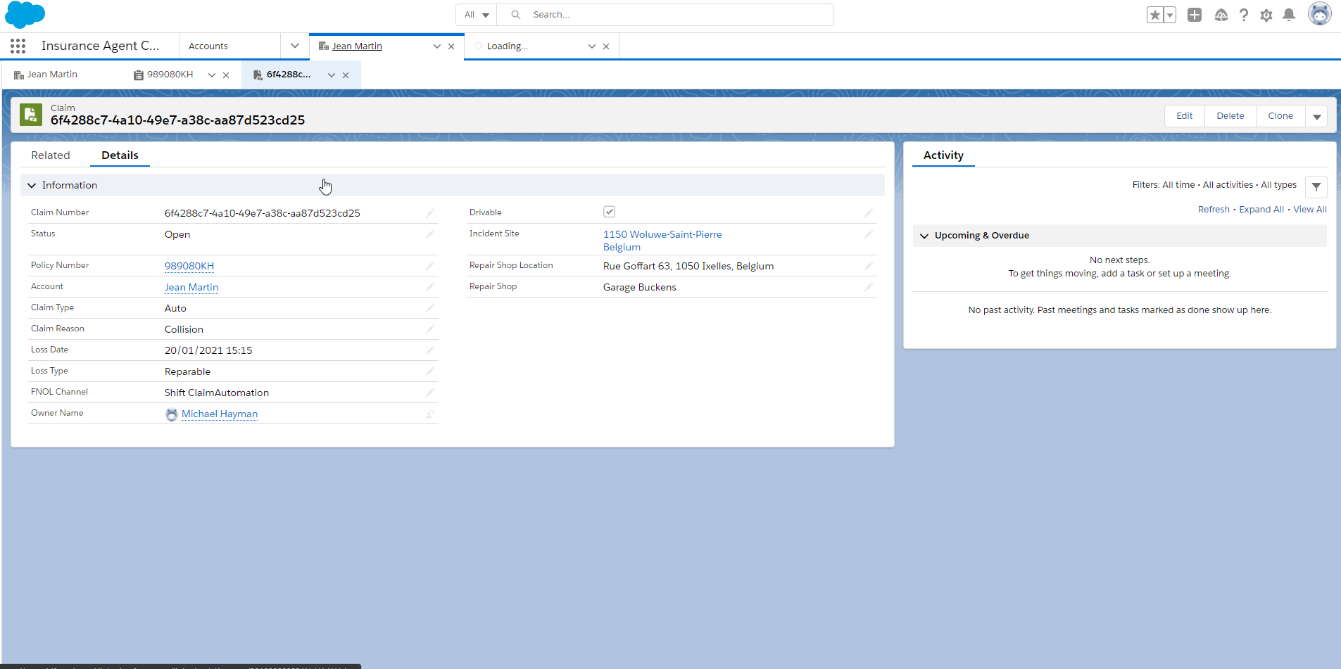Edit Status field using pencil icon
Image resolution: width=1341 pixels, height=669 pixels.
430,234
